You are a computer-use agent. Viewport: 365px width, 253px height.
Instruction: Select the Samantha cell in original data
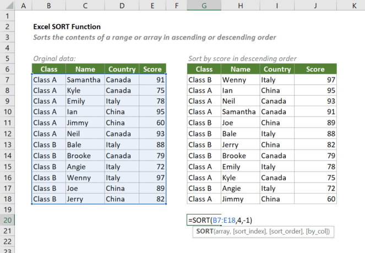tap(84, 80)
